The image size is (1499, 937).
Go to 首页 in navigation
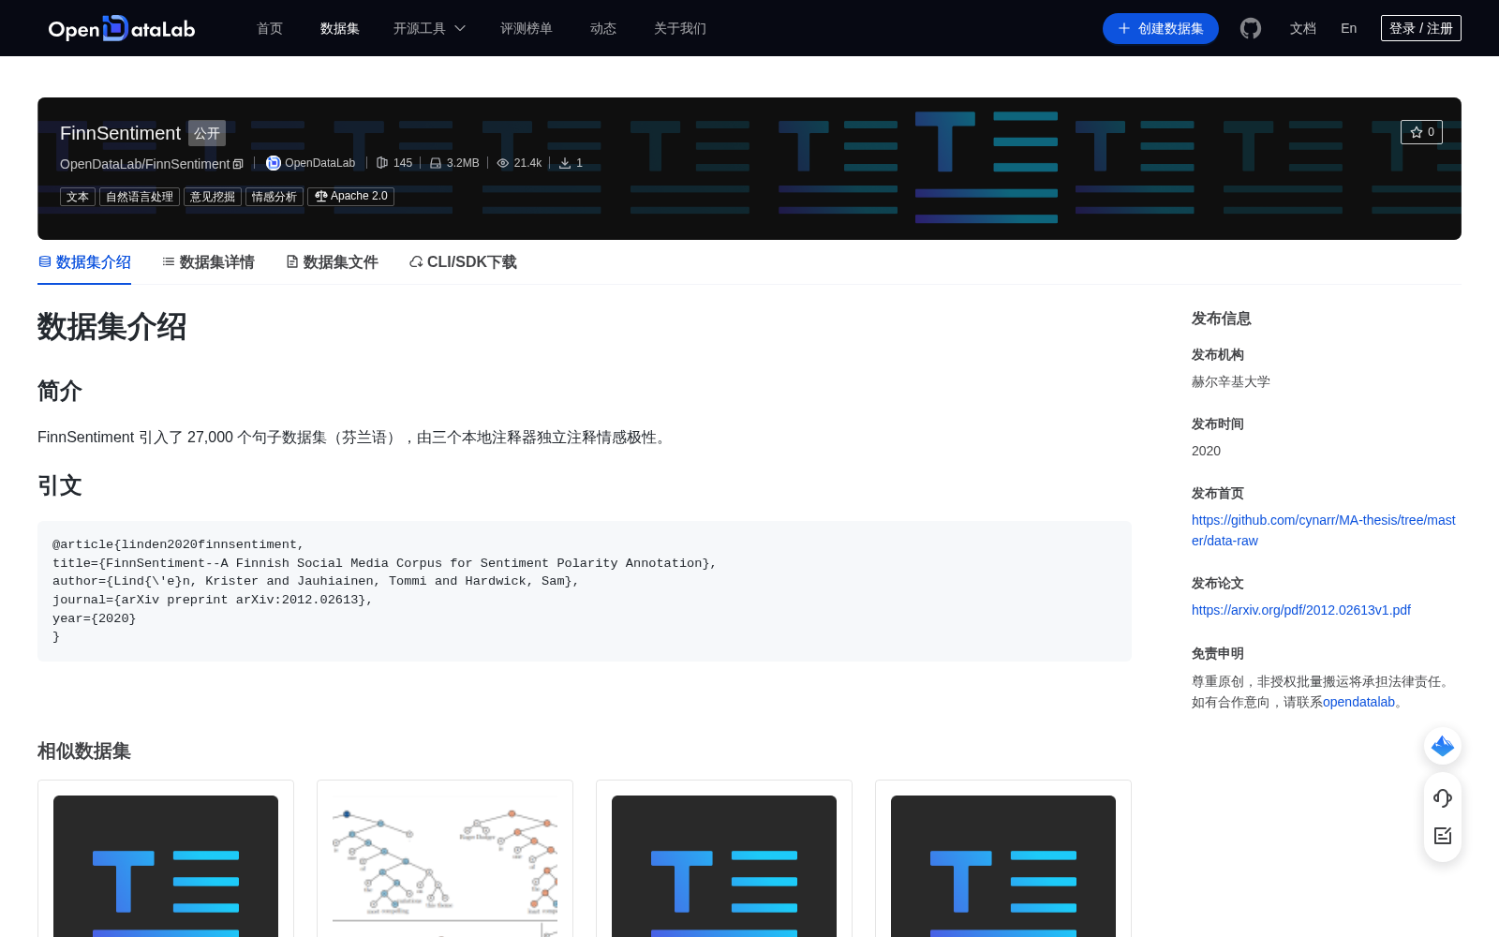[270, 28]
